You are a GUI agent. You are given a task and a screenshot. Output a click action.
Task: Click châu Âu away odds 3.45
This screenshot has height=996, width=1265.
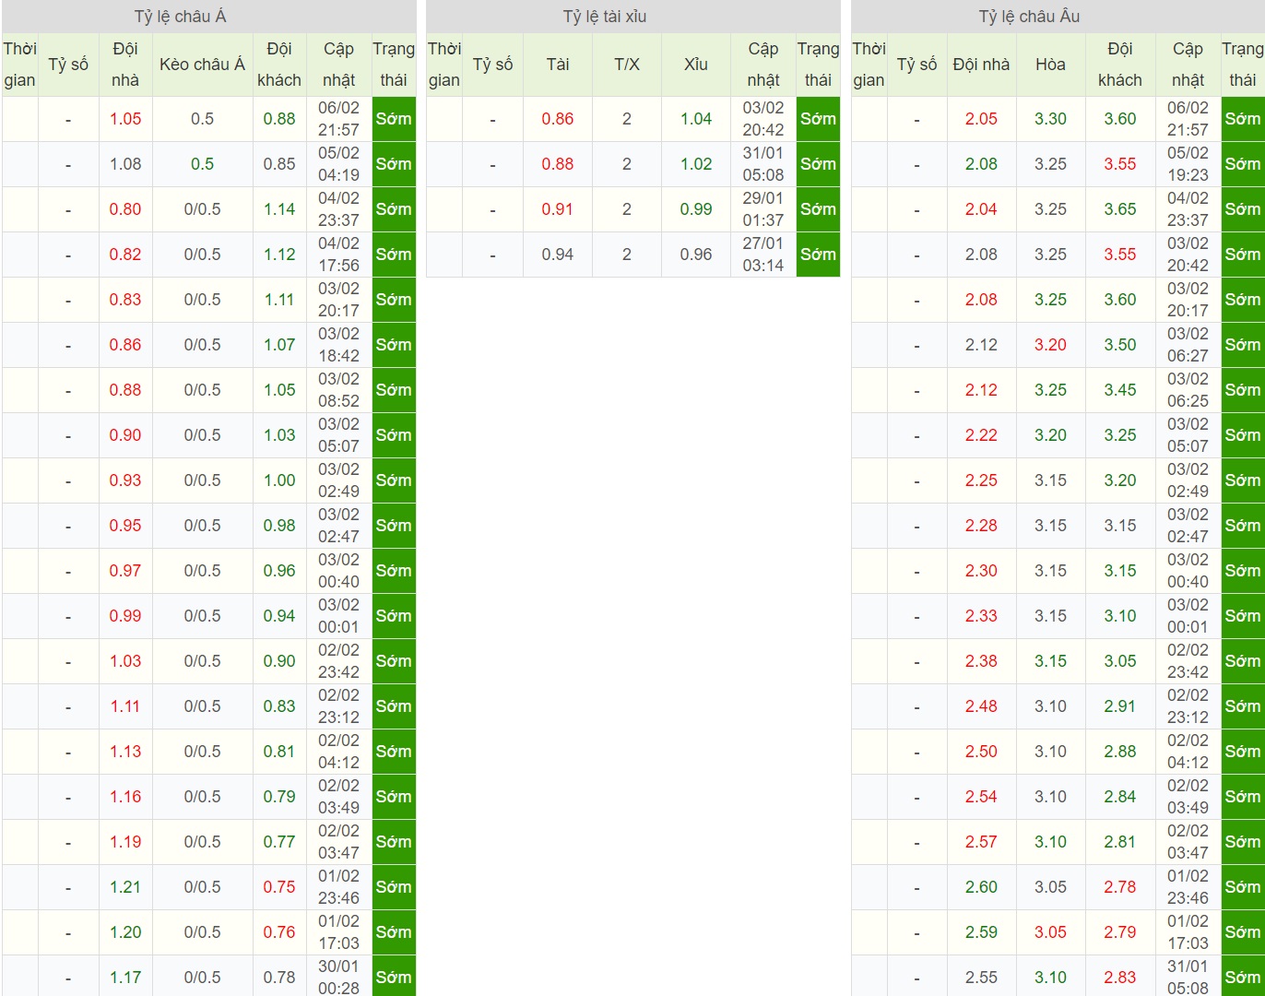[1120, 390]
